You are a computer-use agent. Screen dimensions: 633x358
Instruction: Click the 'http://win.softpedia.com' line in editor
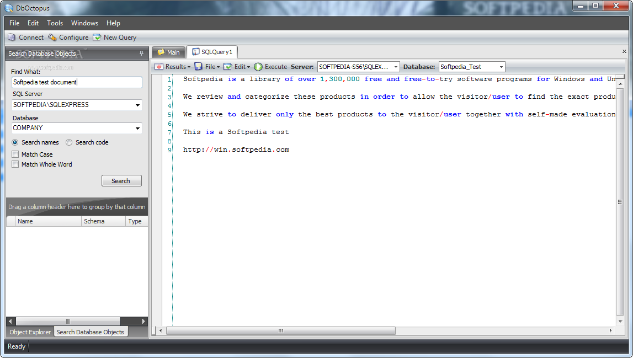[236, 149]
